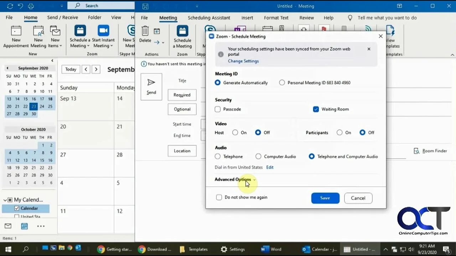
Task: Switch to Mail view icon in Outlook
Action: point(8,226)
